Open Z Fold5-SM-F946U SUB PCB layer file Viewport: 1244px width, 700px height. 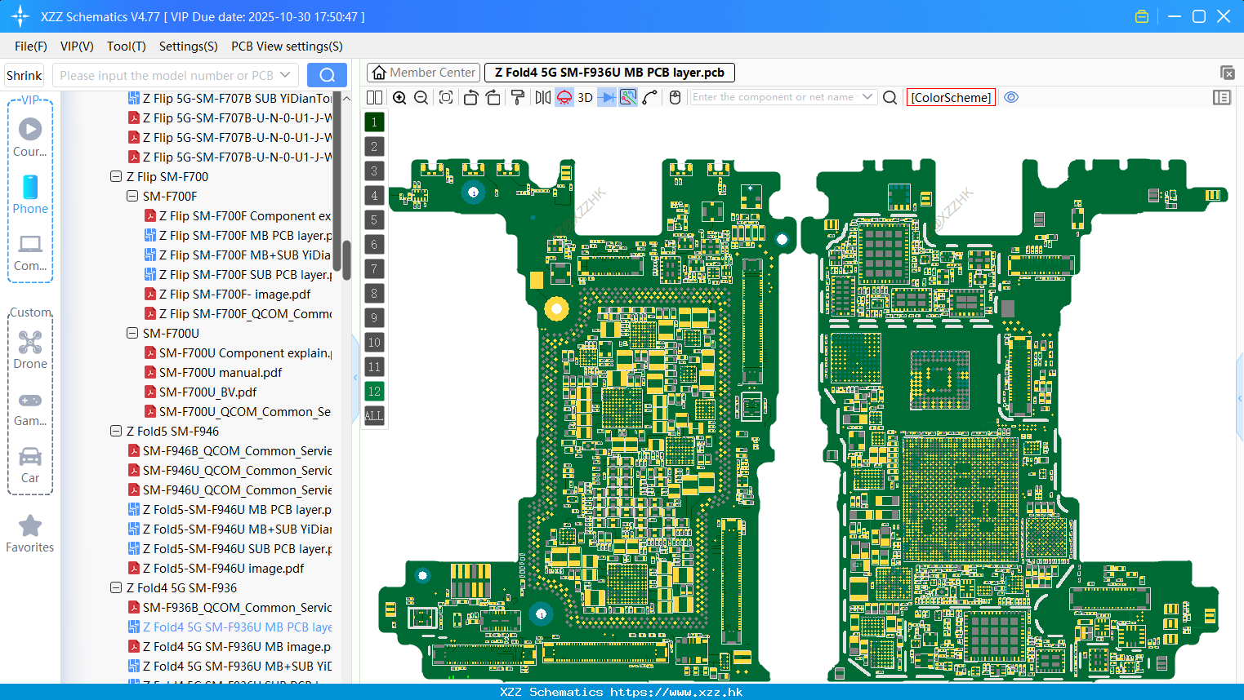click(230, 548)
